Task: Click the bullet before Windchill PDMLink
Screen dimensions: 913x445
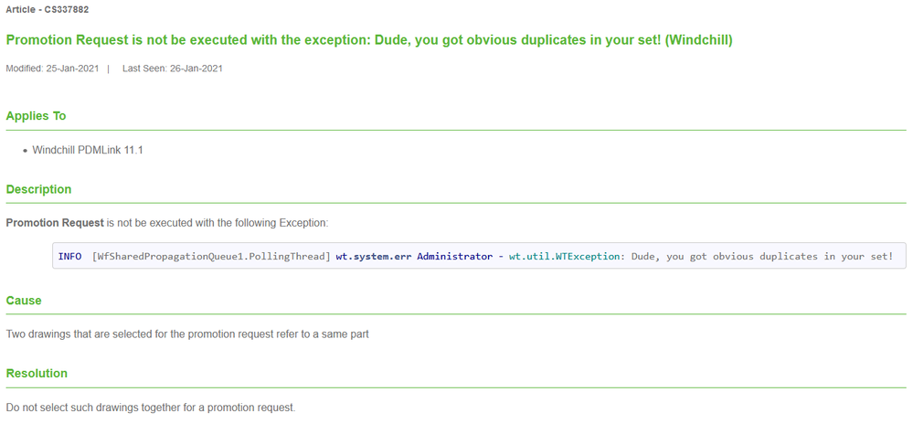Action: pos(25,151)
